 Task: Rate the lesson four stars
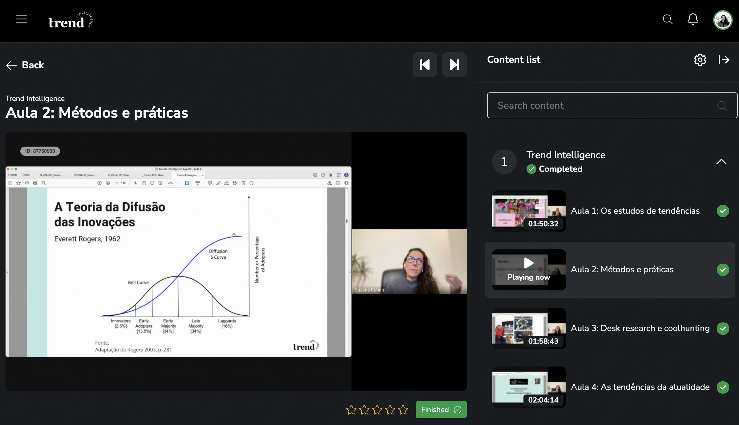(390, 410)
